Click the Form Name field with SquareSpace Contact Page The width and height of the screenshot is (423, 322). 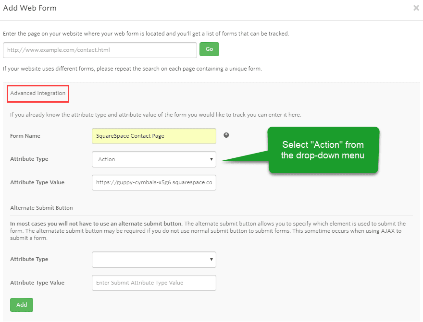pos(154,136)
